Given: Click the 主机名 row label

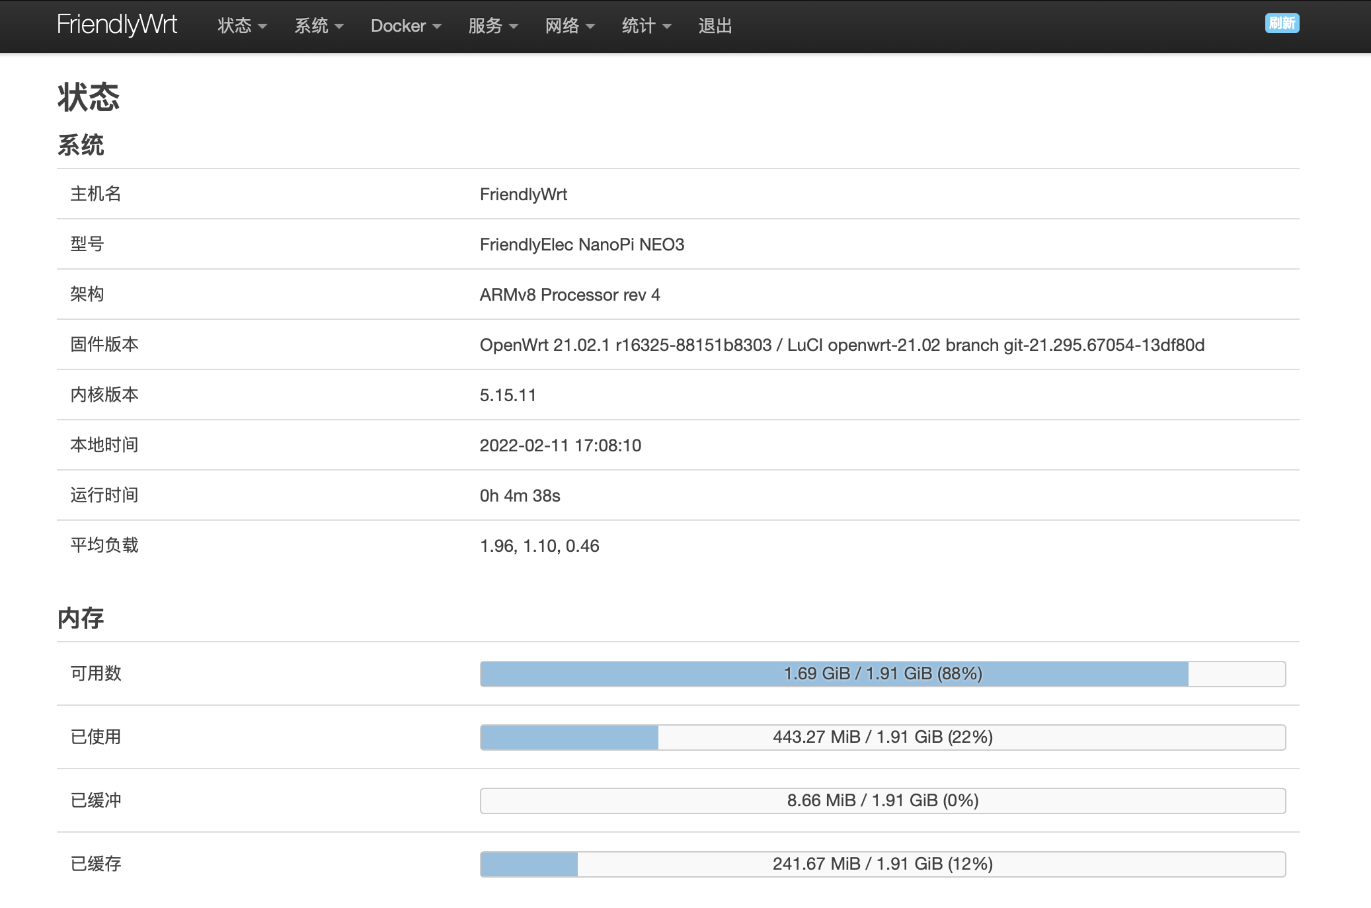Looking at the screenshot, I should [96, 194].
